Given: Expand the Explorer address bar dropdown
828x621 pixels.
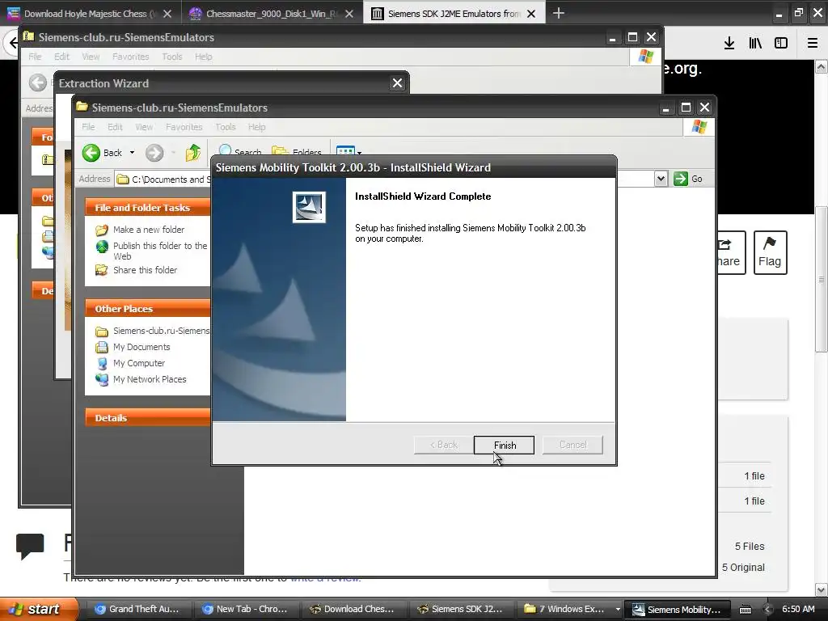Looking at the screenshot, I should (661, 179).
